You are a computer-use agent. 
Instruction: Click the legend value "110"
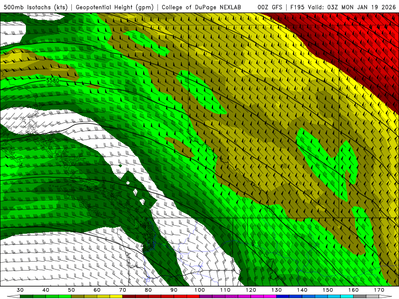click(225, 290)
